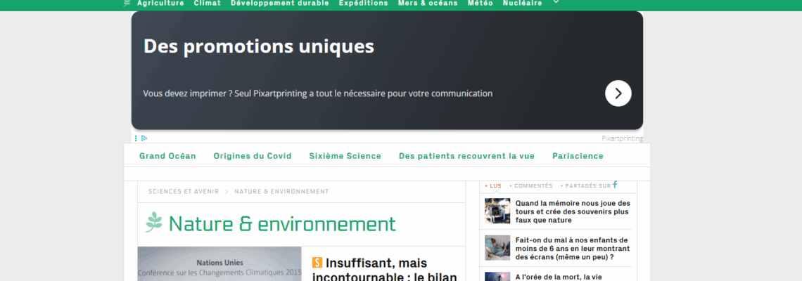This screenshot has width=802, height=281.
Task: Select the Facebook icon in Partagés sur
Action: (615, 185)
